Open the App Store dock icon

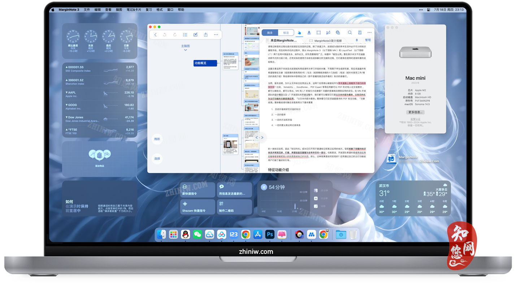point(257,234)
